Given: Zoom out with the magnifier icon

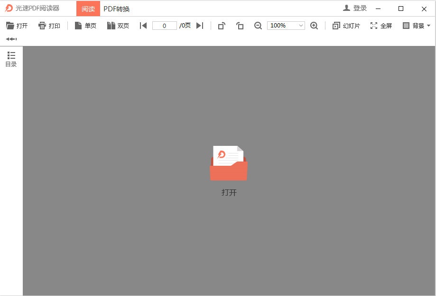Looking at the screenshot, I should [x=258, y=26].
